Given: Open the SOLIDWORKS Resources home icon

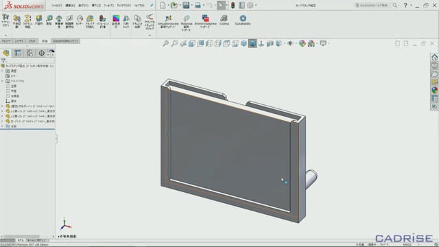Looking at the screenshot, I should tap(434, 57).
